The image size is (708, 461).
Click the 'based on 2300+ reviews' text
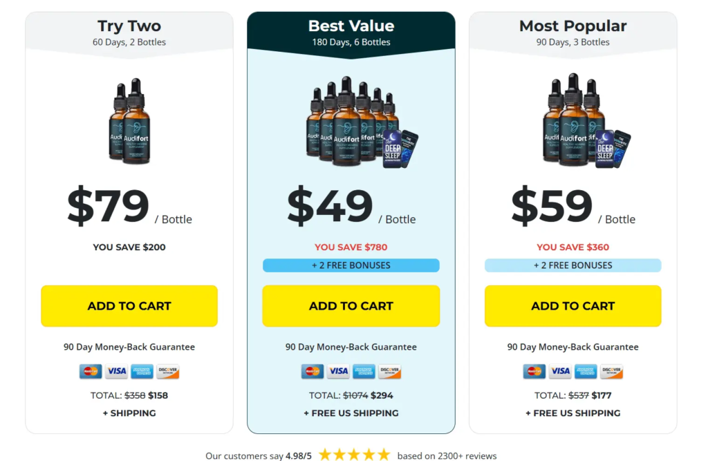447,455
